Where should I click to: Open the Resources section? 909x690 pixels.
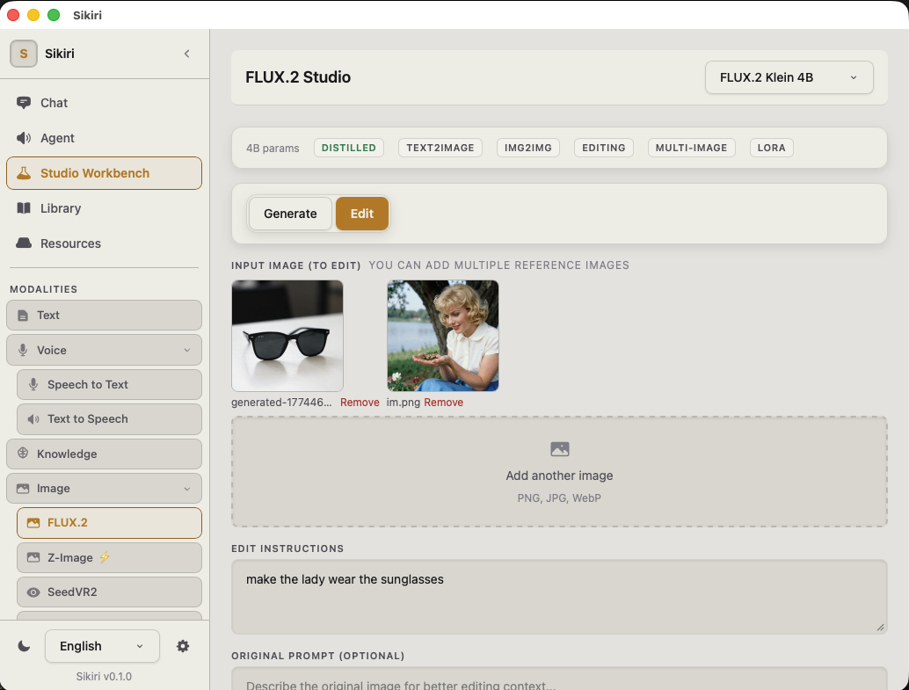click(105, 243)
